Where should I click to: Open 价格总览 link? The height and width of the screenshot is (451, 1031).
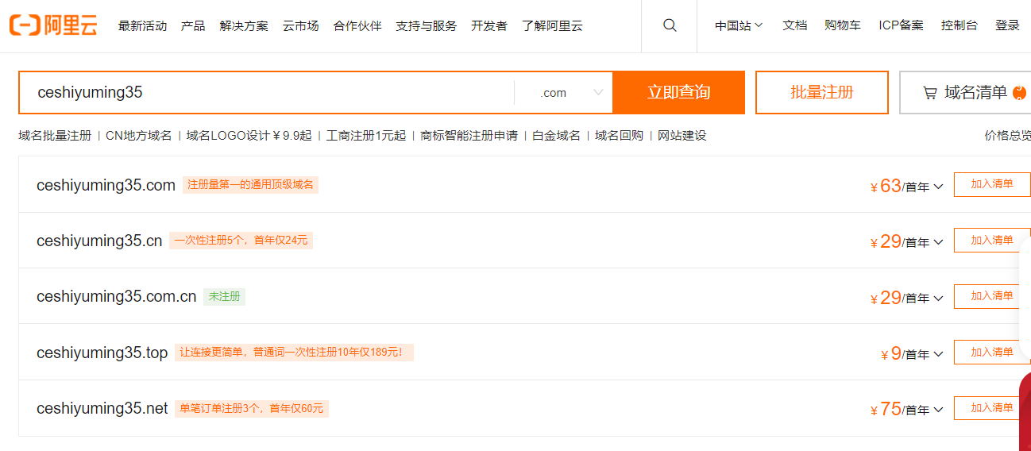[1008, 136]
